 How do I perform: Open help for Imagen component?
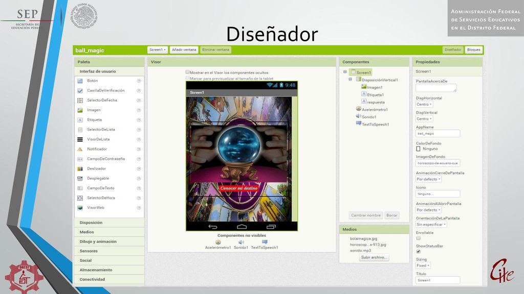click(139, 110)
